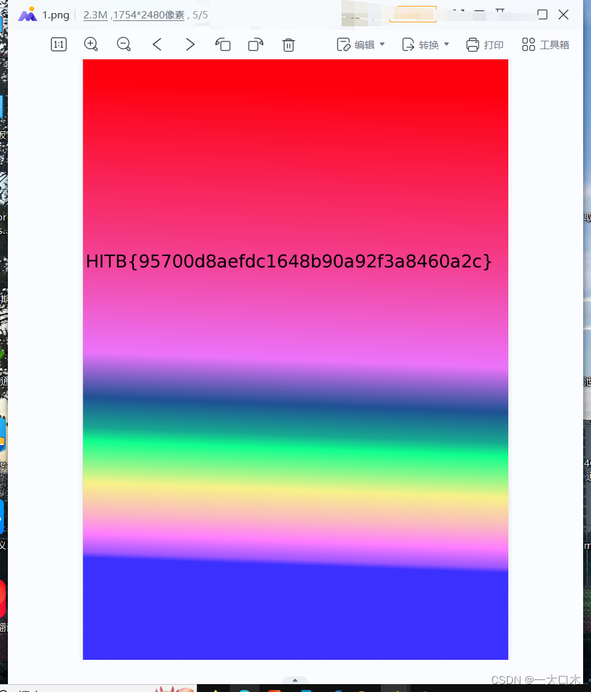Open the app logo menu

pos(28,14)
